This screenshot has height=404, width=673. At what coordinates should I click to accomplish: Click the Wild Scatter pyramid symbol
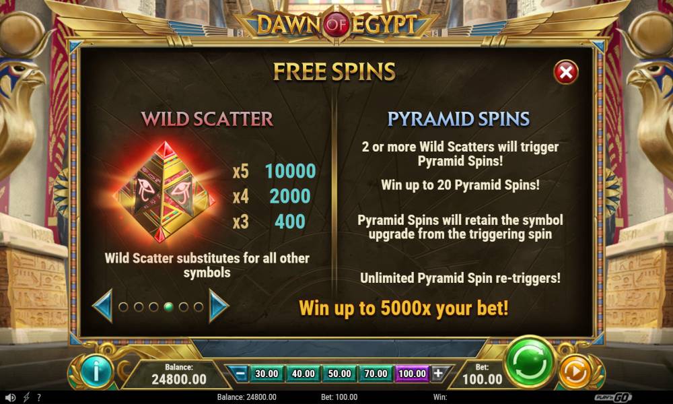pyautogui.click(x=165, y=193)
